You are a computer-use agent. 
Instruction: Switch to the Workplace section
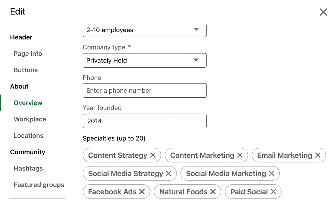coord(30,119)
